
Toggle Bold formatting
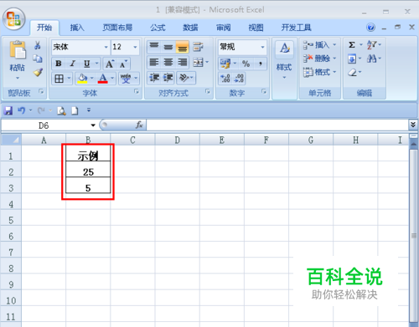[59, 64]
